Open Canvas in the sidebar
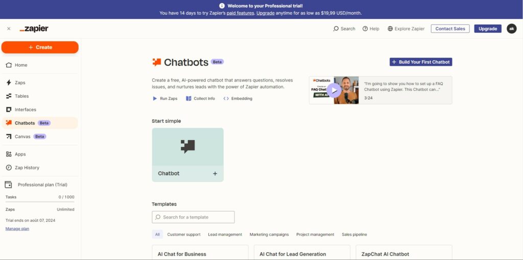523x260 pixels. click(40, 137)
